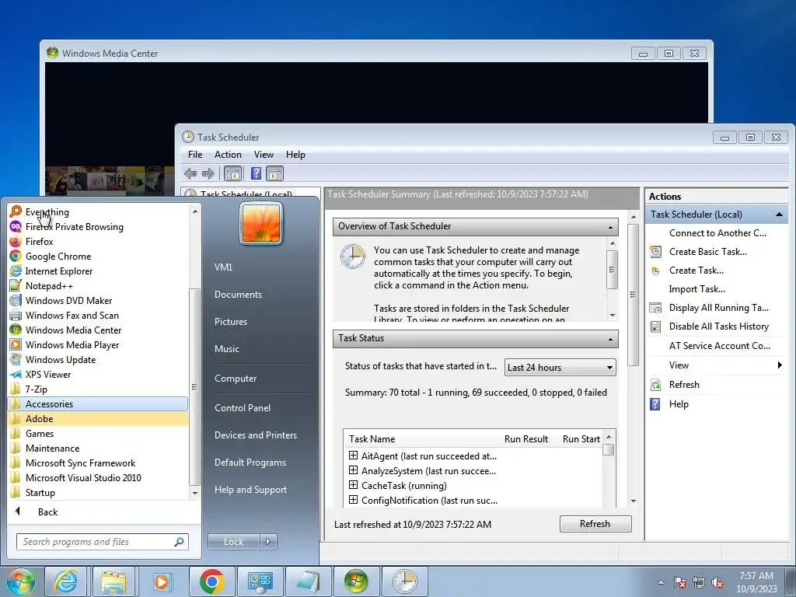
Task: Open the Accessories folder in Start menu
Action: [x=98, y=403]
